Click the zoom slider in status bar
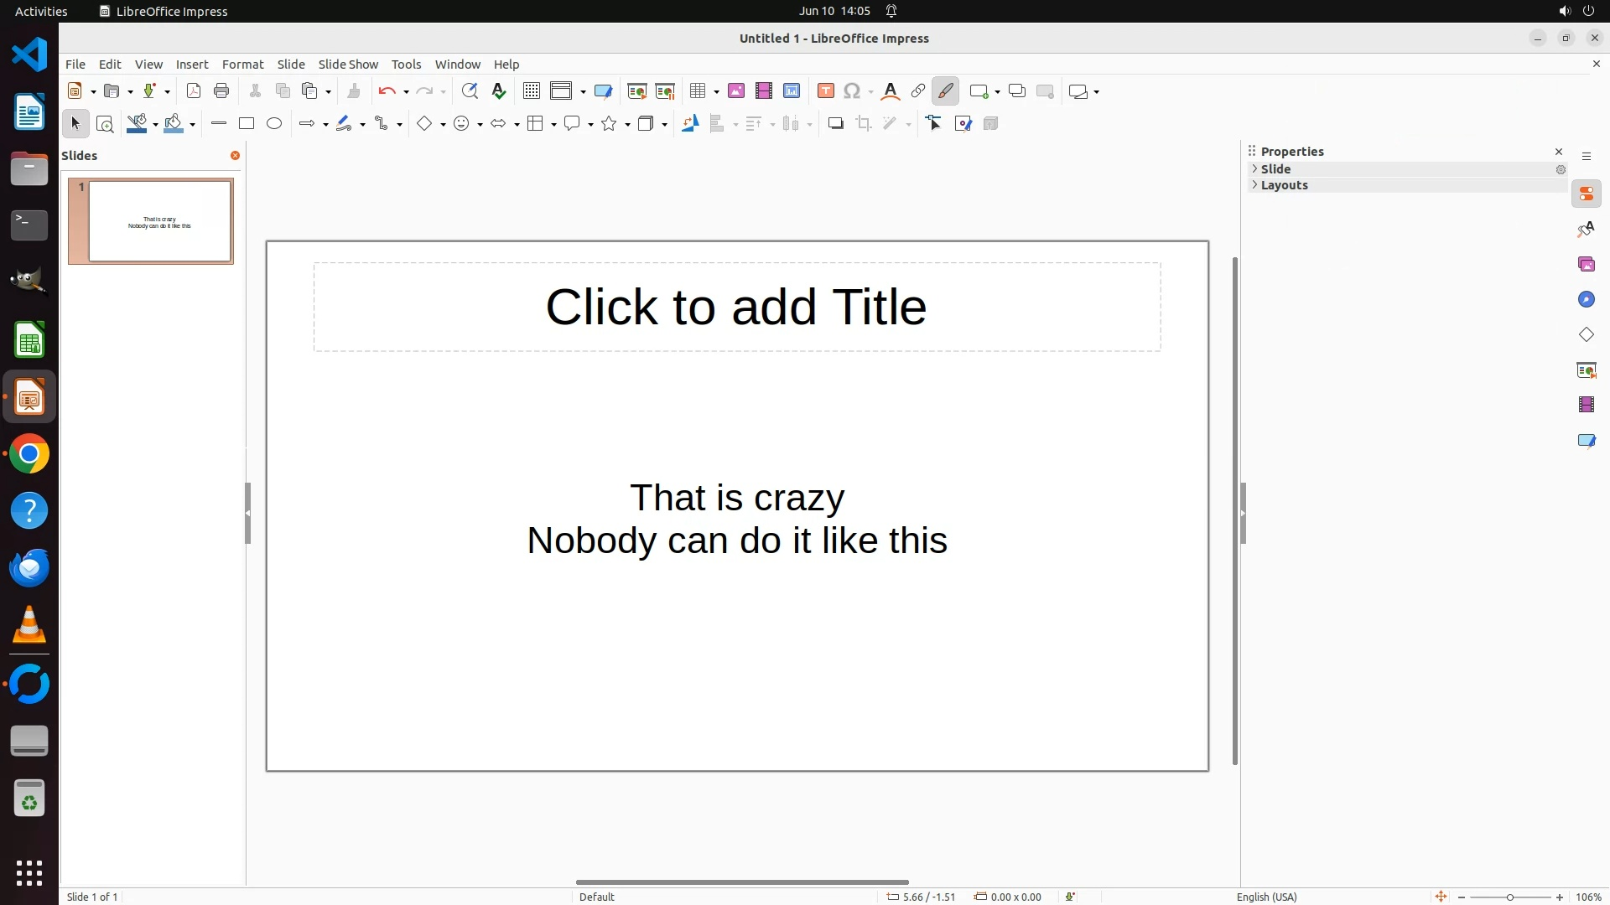This screenshot has width=1610, height=905. tap(1509, 897)
